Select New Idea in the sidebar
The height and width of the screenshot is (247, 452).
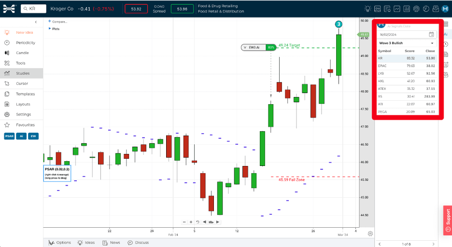click(22, 32)
